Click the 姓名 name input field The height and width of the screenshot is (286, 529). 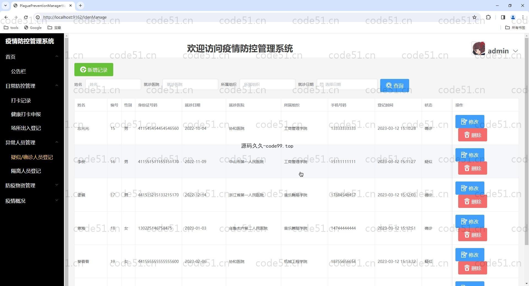[113, 84]
